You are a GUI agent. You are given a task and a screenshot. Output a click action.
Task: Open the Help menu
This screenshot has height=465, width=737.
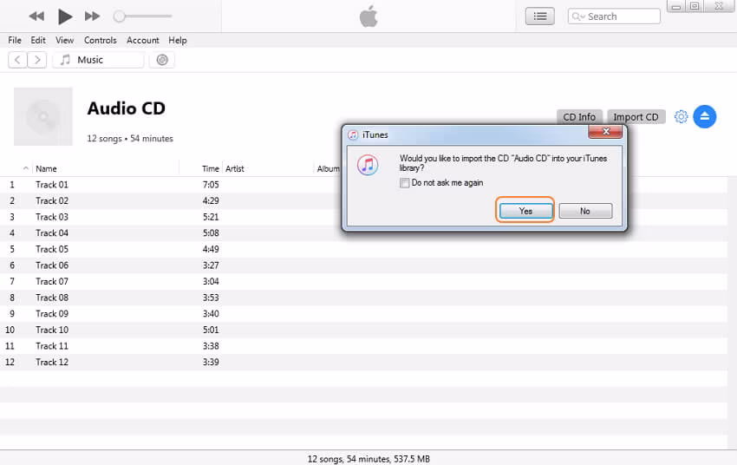178,41
